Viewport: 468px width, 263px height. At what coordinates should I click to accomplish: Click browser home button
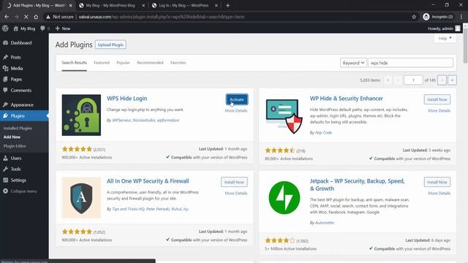pos(36,17)
